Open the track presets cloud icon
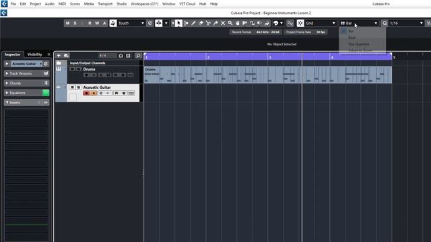 point(66,56)
